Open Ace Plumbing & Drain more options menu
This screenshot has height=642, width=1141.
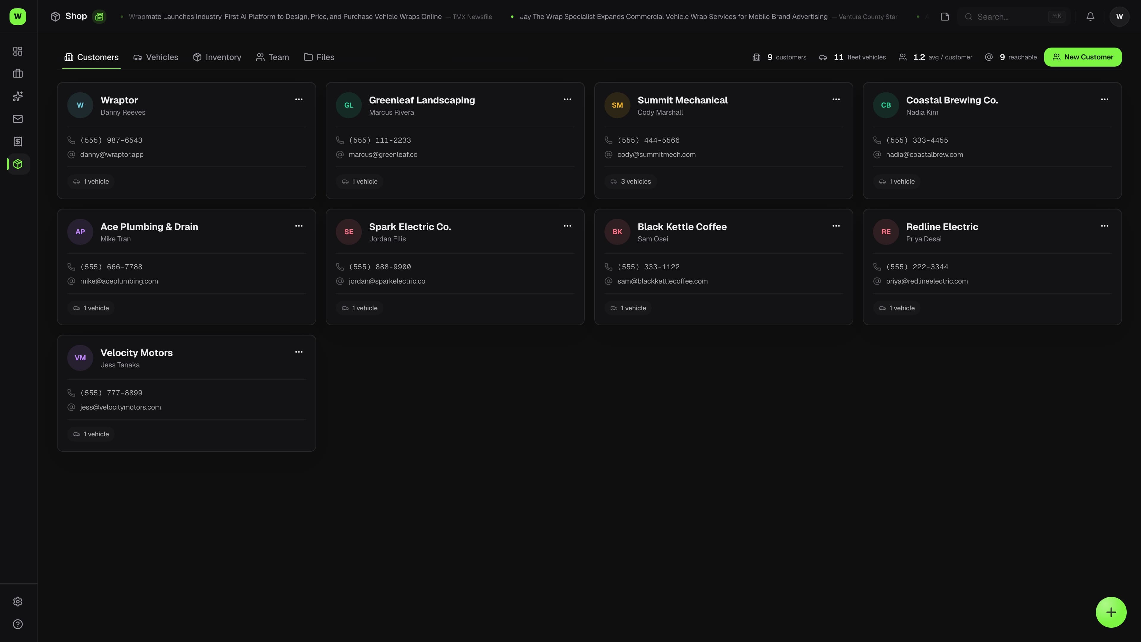pos(299,226)
